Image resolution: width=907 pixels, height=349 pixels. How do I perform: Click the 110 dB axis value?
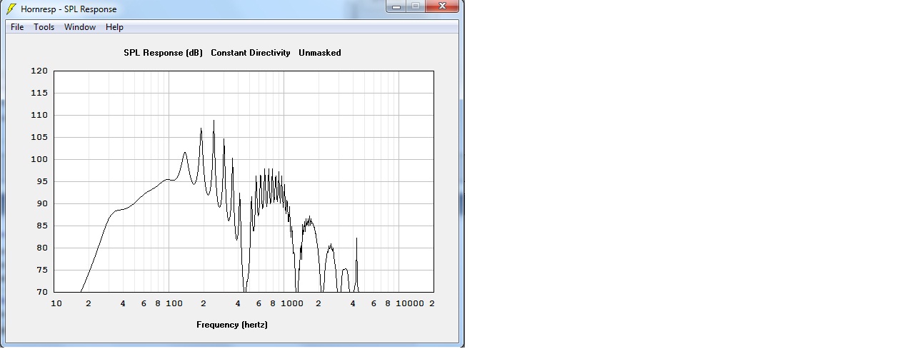pyautogui.click(x=39, y=115)
